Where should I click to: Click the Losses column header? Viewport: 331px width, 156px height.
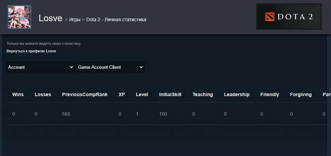point(43,94)
